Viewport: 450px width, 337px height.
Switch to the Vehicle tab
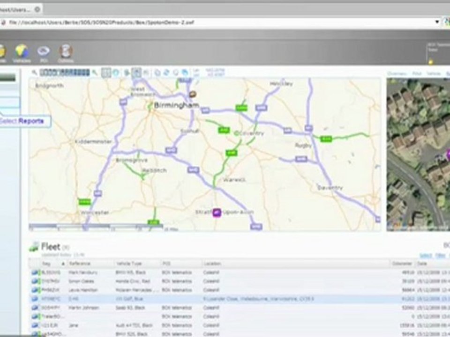(433, 73)
